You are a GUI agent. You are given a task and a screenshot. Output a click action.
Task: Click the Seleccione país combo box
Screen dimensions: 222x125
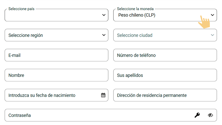coord(53,16)
